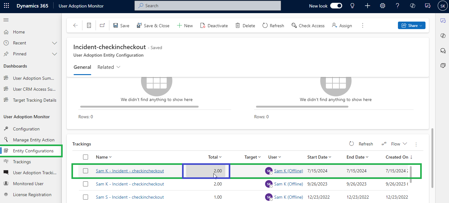Open Monitored User in sidebar
This screenshot has height=203, width=449.
(28, 184)
